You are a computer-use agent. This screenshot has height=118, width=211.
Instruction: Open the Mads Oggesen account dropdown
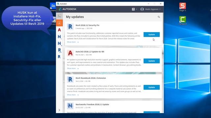(153, 9)
